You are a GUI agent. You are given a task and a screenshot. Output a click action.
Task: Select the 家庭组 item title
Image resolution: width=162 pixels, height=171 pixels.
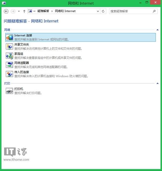point(19,54)
